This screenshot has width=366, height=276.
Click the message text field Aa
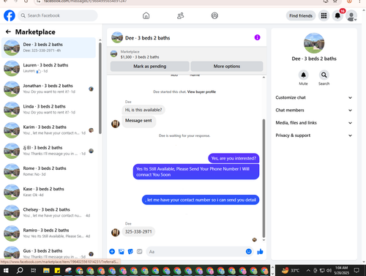click(195, 252)
